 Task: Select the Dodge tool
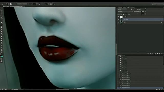tap(1, 38)
